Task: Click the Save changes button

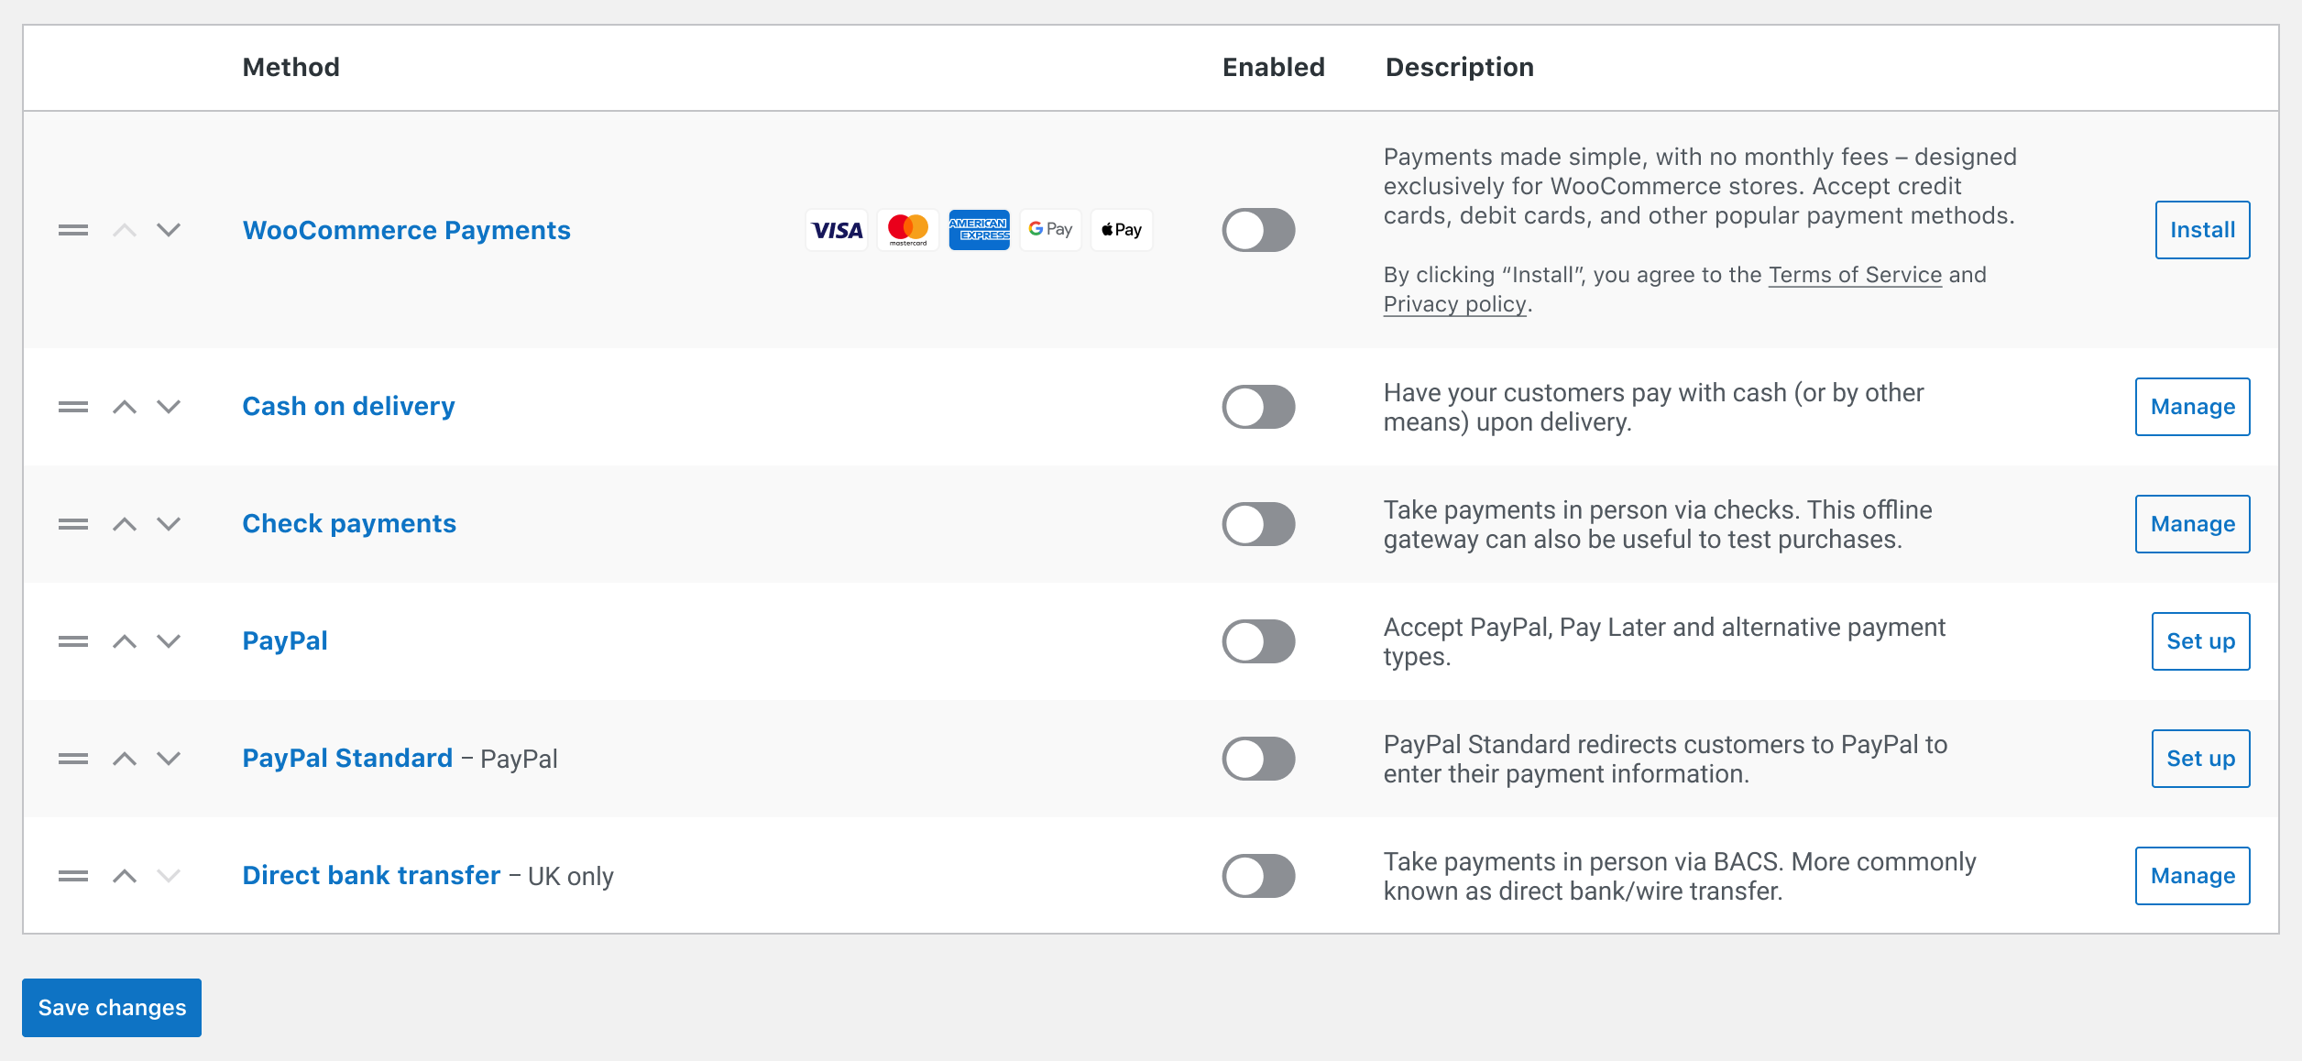Action: [x=112, y=1007]
